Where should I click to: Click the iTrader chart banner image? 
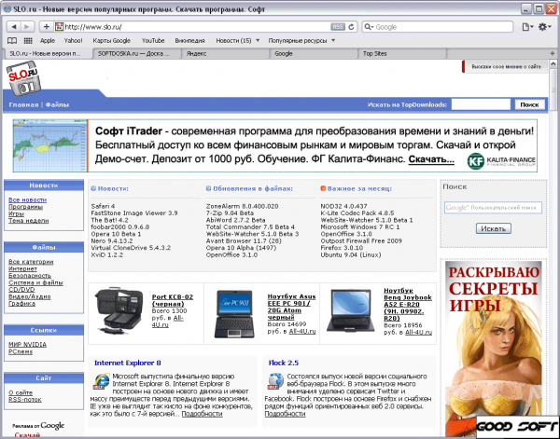click(50, 145)
